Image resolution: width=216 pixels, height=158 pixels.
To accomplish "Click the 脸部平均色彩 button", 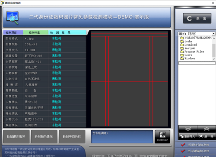I will tap(72, 136).
